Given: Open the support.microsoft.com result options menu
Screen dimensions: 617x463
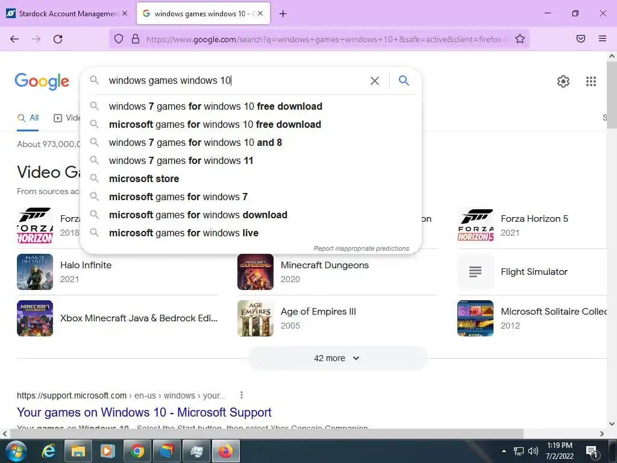Looking at the screenshot, I should click(x=241, y=395).
